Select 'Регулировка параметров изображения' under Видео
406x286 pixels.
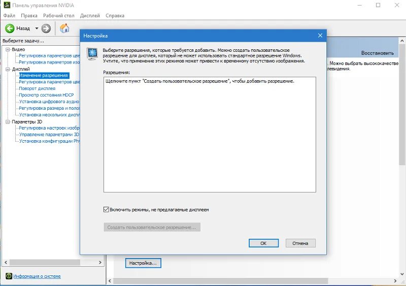coord(49,62)
